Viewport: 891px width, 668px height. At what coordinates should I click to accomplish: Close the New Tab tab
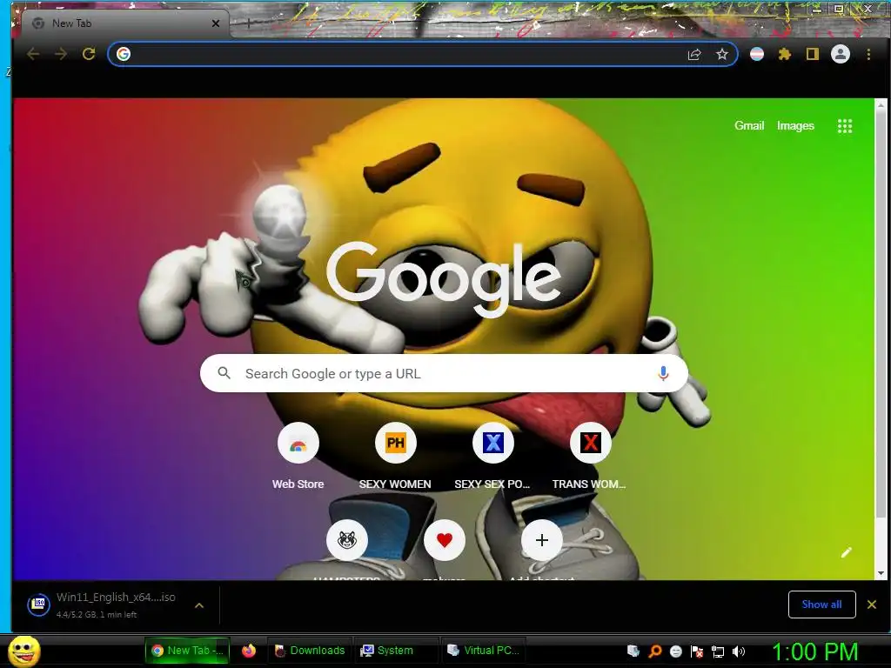coord(216,23)
